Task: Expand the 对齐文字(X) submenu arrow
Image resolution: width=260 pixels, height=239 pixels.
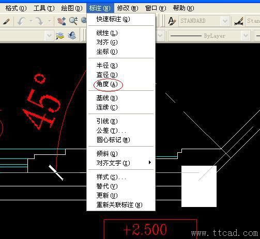Action: tap(150, 163)
